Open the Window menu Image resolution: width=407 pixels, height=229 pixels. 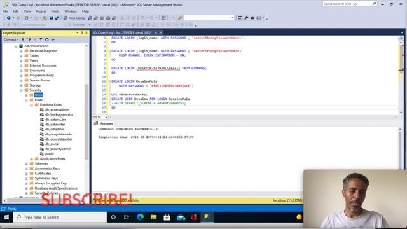71,11
